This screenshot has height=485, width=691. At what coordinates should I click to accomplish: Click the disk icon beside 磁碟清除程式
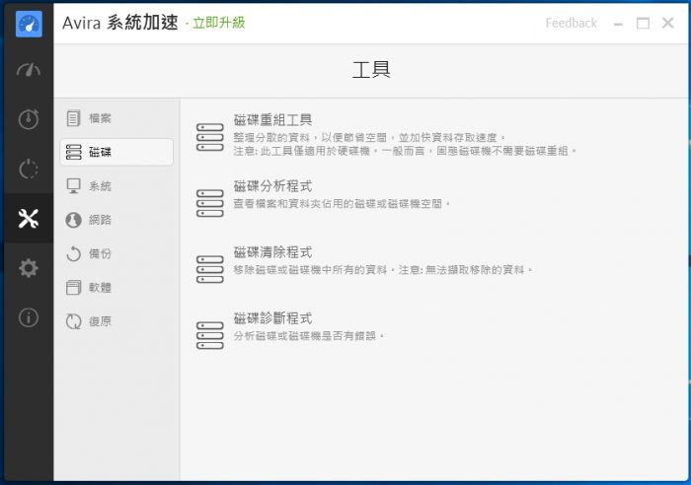coord(209,269)
